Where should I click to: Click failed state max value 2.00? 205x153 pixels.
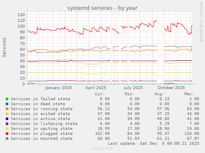pyautogui.click(x=194, y=99)
